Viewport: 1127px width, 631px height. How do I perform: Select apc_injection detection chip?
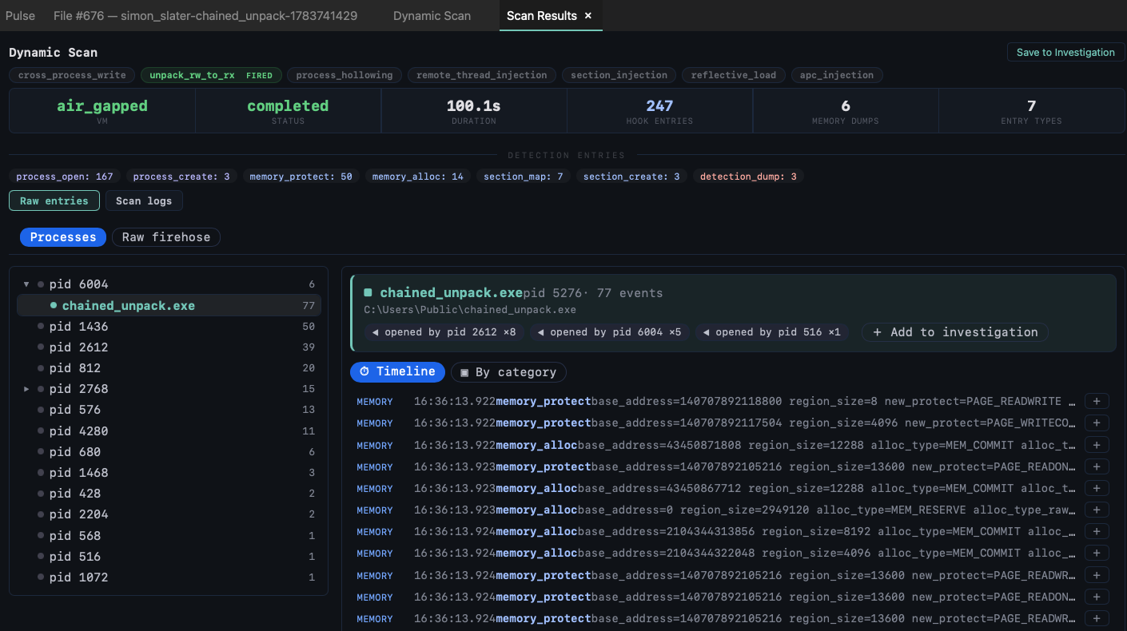pos(837,75)
